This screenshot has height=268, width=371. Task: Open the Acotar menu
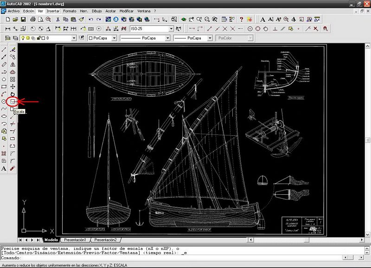pos(110,11)
